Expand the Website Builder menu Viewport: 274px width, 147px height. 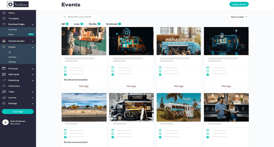click(x=33, y=41)
